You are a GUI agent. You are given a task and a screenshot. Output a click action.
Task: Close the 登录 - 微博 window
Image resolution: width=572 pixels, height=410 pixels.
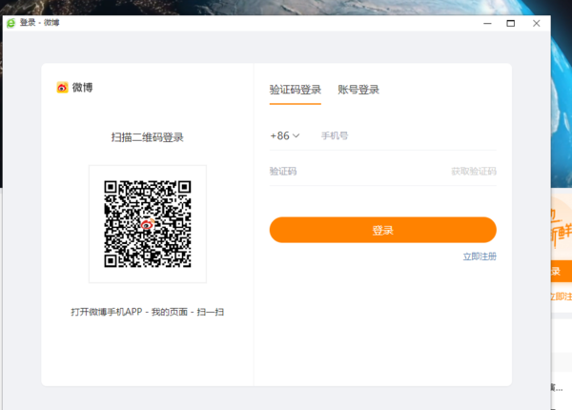pos(536,23)
